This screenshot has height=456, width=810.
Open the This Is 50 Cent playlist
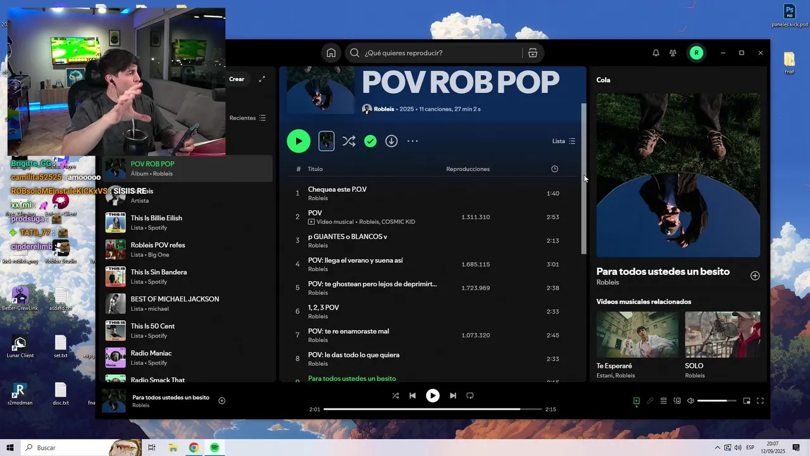(x=187, y=331)
